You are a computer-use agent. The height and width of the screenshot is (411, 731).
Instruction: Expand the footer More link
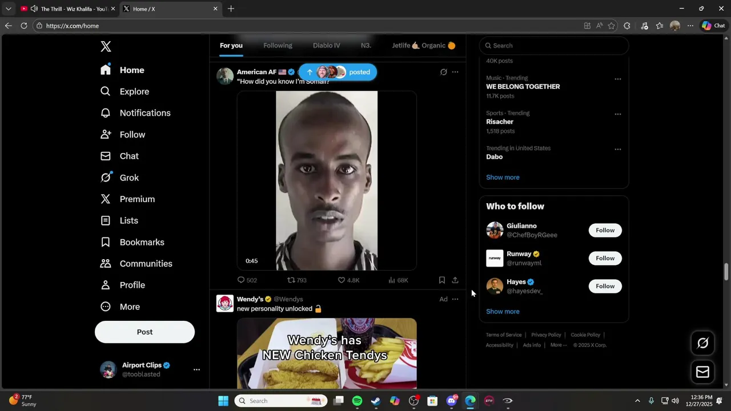click(x=559, y=345)
